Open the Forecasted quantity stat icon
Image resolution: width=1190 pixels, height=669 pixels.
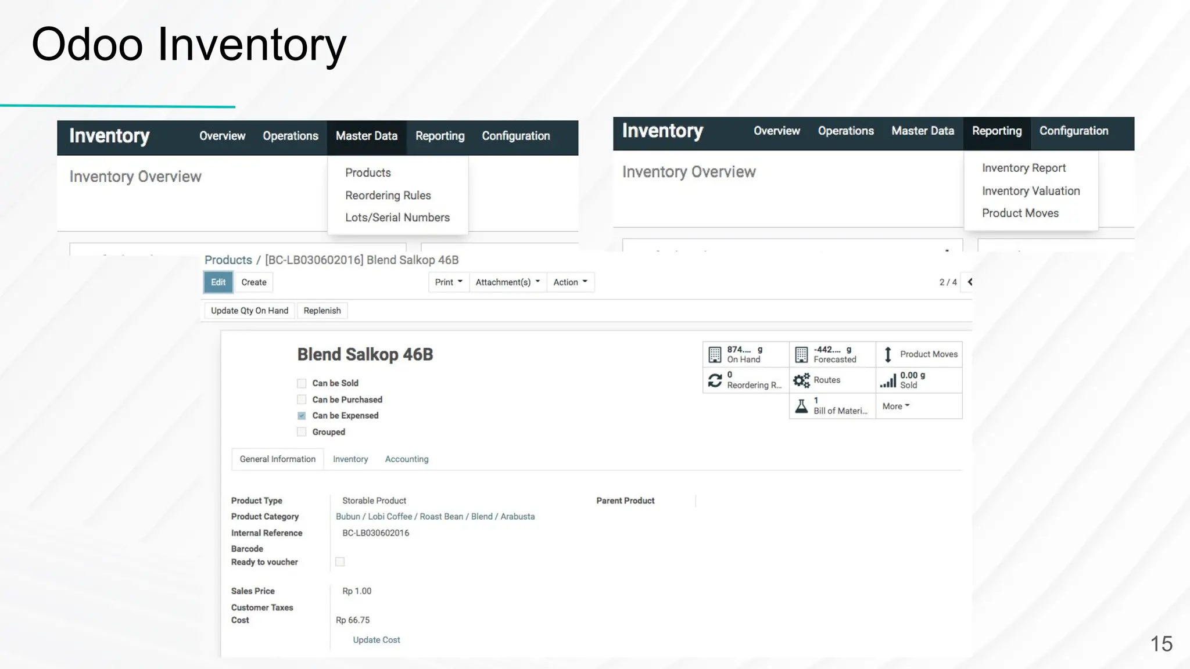(x=801, y=354)
